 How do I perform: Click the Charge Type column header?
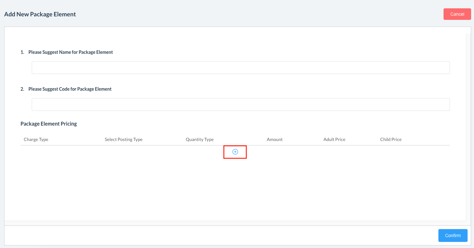pos(36,139)
